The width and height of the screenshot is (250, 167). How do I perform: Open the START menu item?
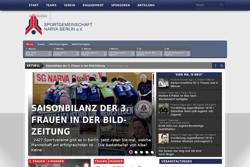33,5
